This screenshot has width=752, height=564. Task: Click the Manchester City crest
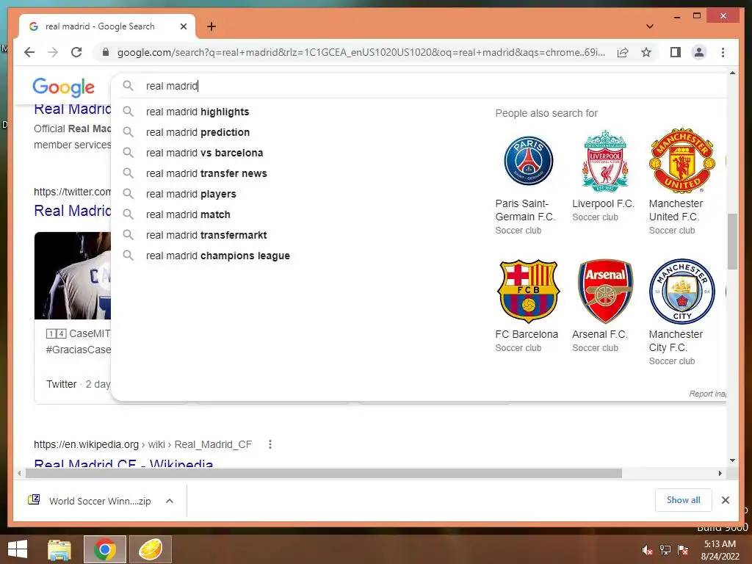point(682,291)
